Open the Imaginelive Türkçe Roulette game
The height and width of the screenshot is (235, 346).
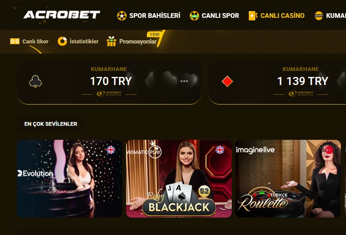pos(288,178)
